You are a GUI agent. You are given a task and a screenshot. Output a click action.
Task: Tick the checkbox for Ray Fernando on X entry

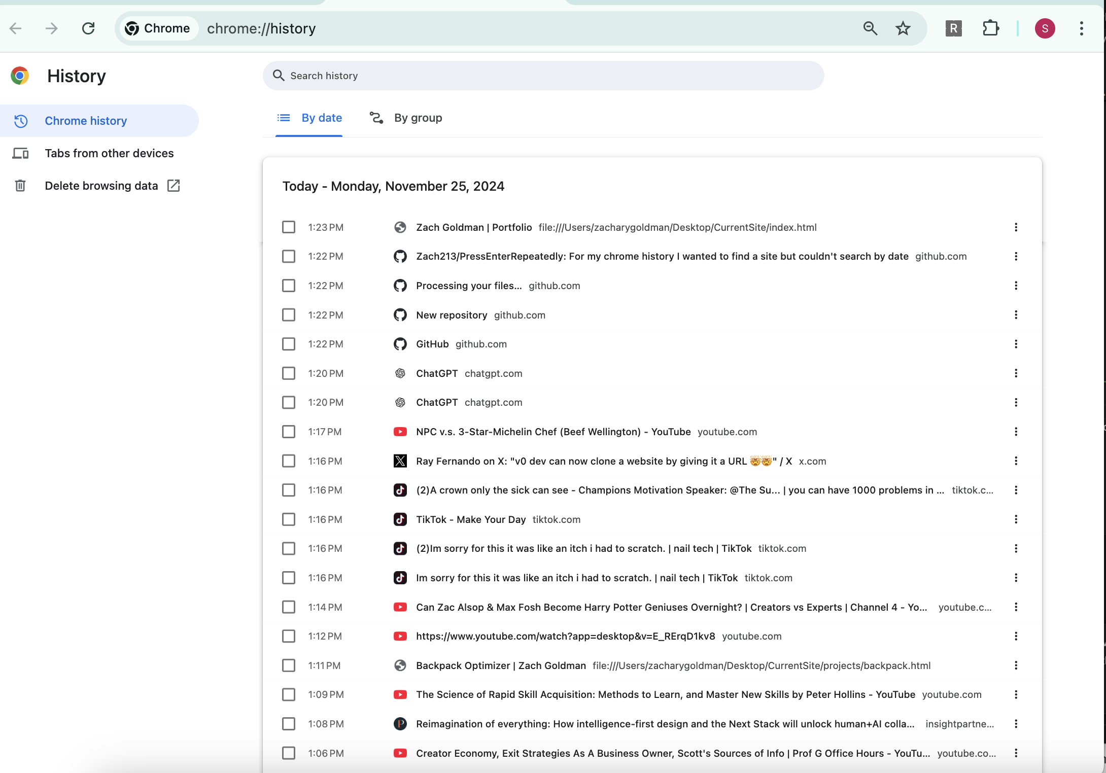click(x=289, y=461)
